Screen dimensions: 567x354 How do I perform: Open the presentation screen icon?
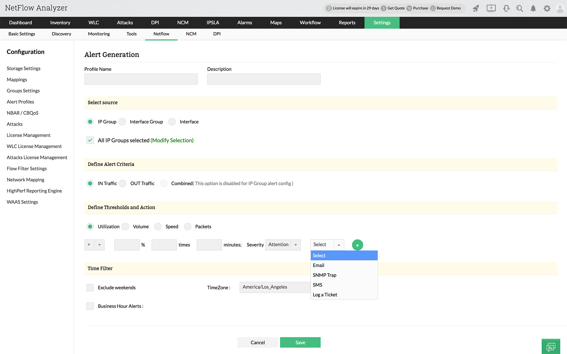[491, 8]
